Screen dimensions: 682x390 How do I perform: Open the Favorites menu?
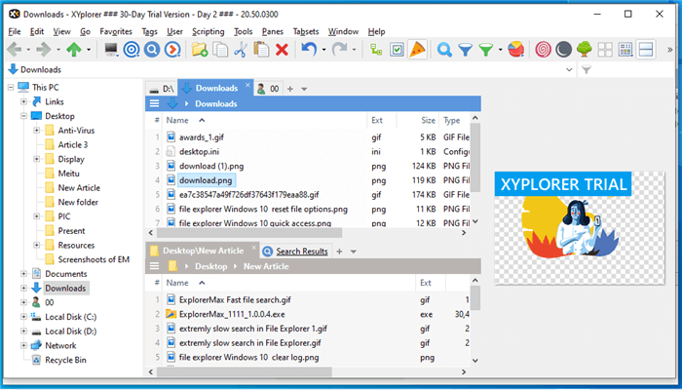(116, 31)
